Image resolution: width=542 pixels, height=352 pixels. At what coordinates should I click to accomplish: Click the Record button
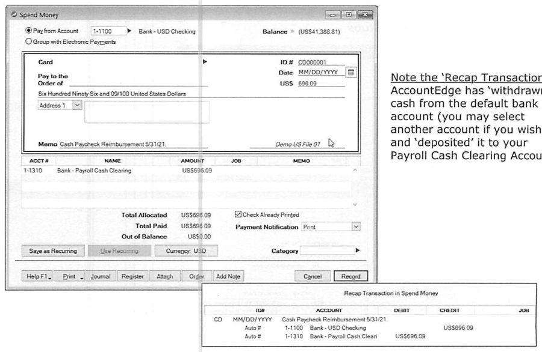[350, 276]
